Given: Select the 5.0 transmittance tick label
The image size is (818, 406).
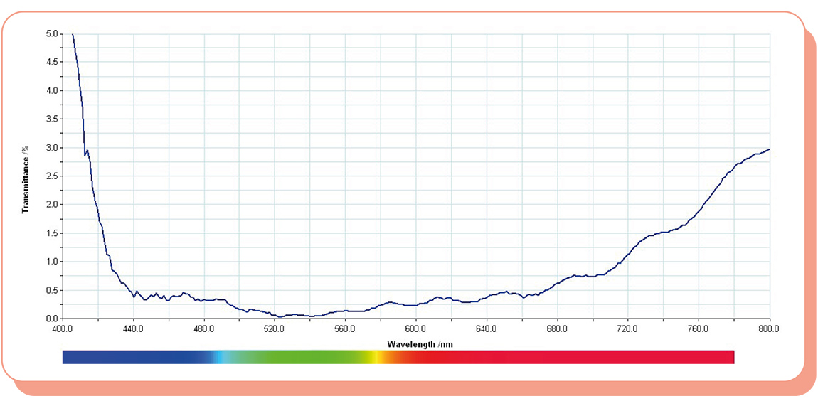Looking at the screenshot, I should click(x=51, y=33).
